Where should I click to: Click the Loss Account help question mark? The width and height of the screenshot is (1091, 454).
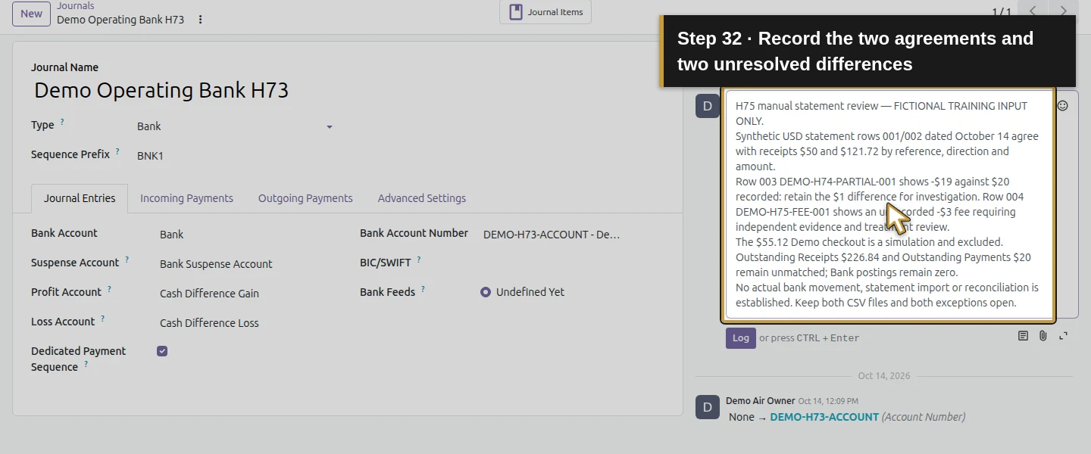[102, 319]
